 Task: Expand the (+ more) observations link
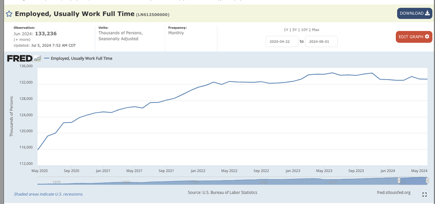tap(22, 40)
